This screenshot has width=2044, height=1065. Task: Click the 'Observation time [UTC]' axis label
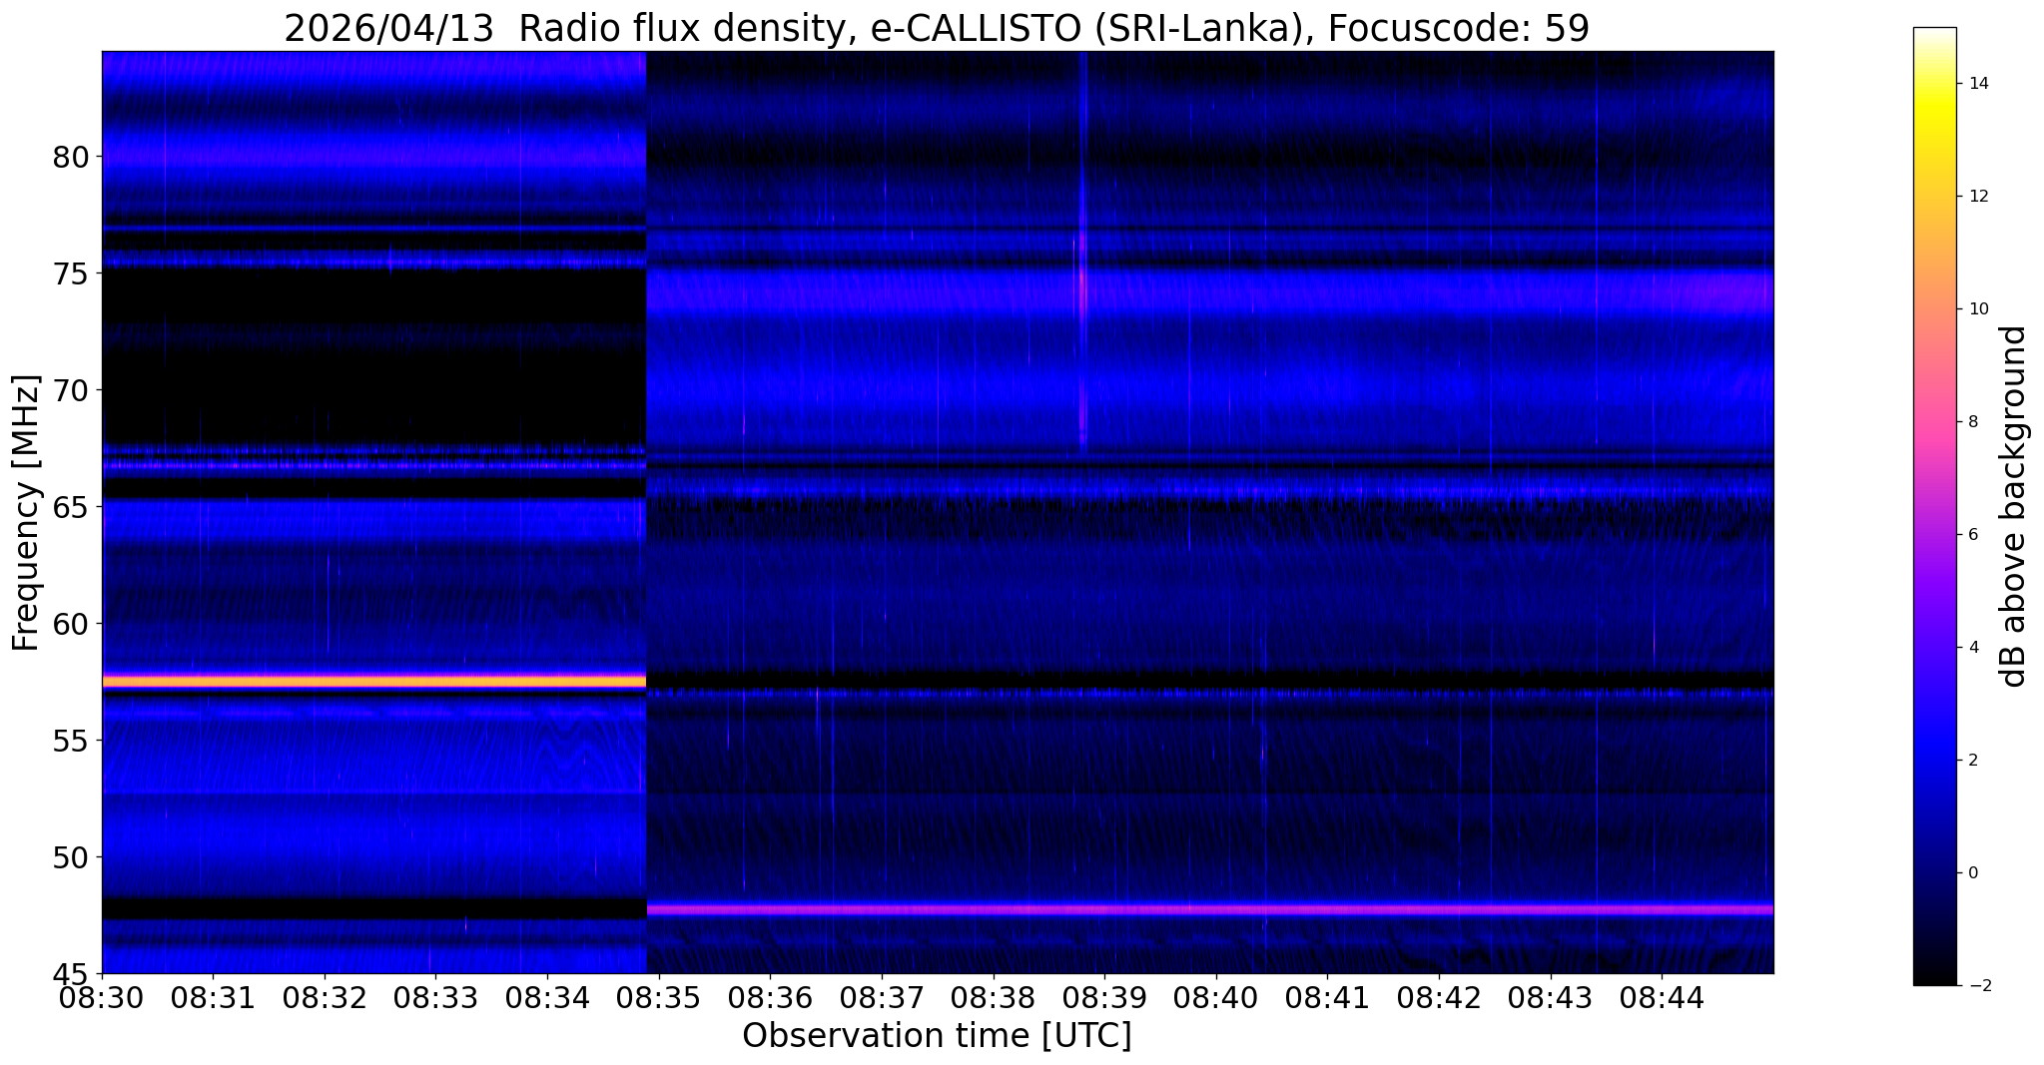pos(937,1036)
